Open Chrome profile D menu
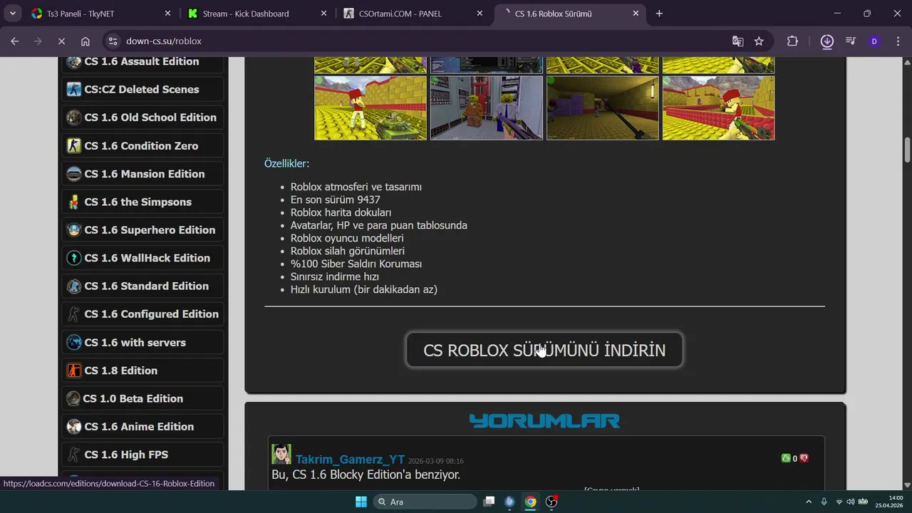This screenshot has width=912, height=513. pos(874,41)
